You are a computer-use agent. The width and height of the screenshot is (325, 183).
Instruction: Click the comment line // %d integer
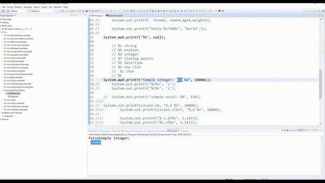125,54
